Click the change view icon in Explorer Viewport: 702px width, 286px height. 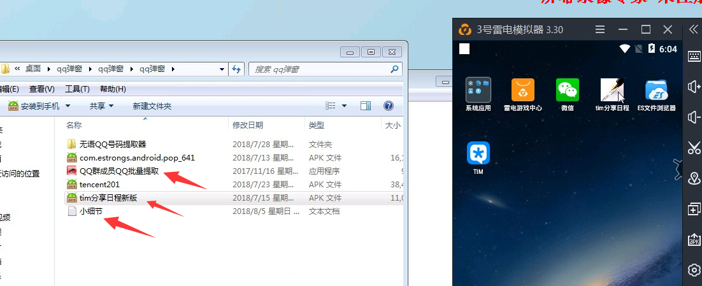coord(331,106)
